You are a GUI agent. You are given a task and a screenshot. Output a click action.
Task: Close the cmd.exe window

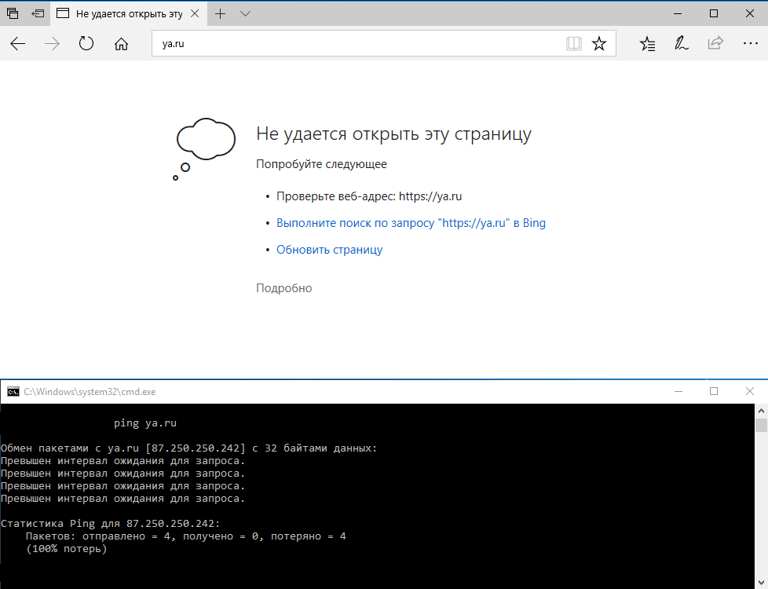coord(749,391)
